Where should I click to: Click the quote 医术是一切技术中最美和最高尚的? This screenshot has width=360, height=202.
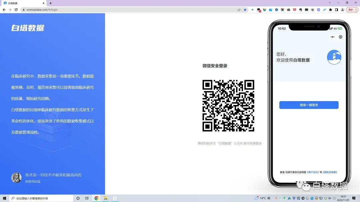click(53, 175)
